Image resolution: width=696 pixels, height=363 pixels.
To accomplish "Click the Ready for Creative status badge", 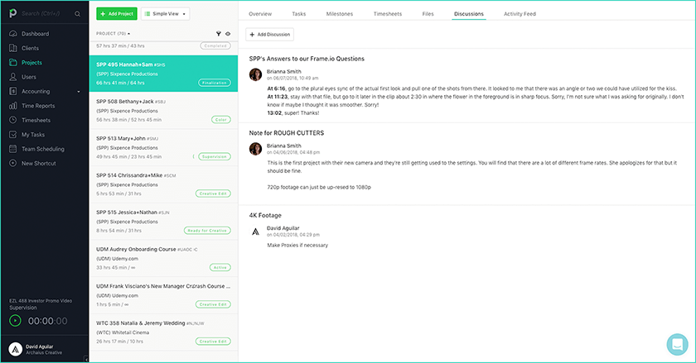I will point(207,231).
